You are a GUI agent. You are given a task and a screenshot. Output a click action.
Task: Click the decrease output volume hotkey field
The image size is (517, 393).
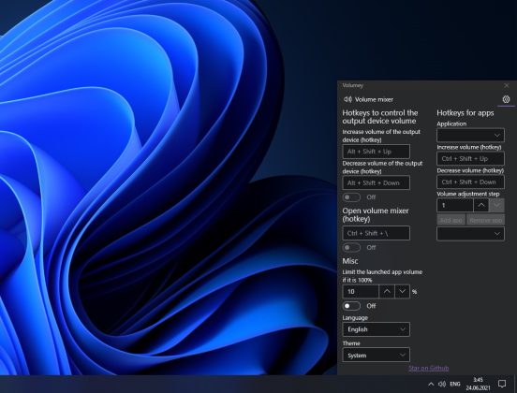pyautogui.click(x=376, y=182)
